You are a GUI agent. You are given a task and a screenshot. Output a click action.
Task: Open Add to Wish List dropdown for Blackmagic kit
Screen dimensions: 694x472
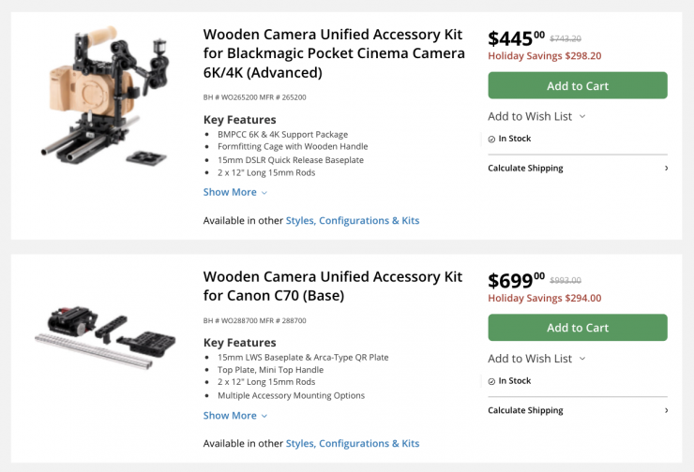click(x=536, y=116)
